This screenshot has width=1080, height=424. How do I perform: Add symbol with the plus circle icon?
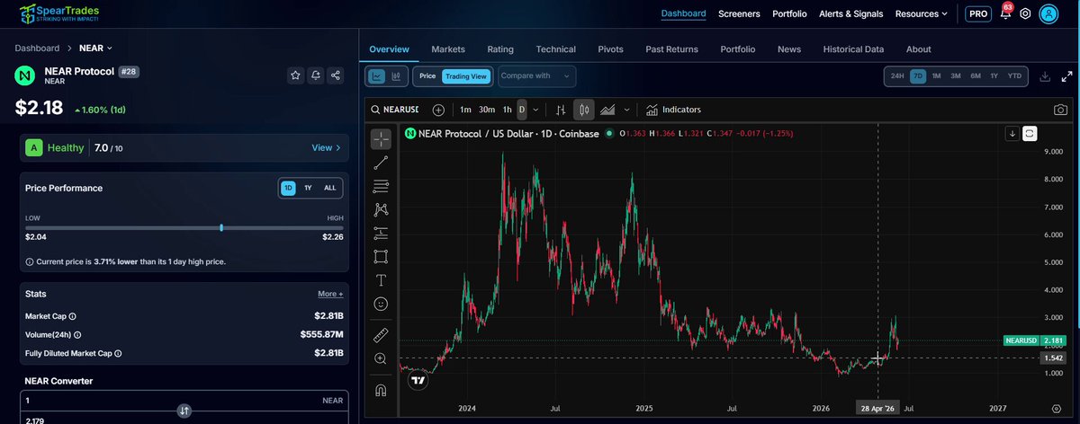pos(438,110)
